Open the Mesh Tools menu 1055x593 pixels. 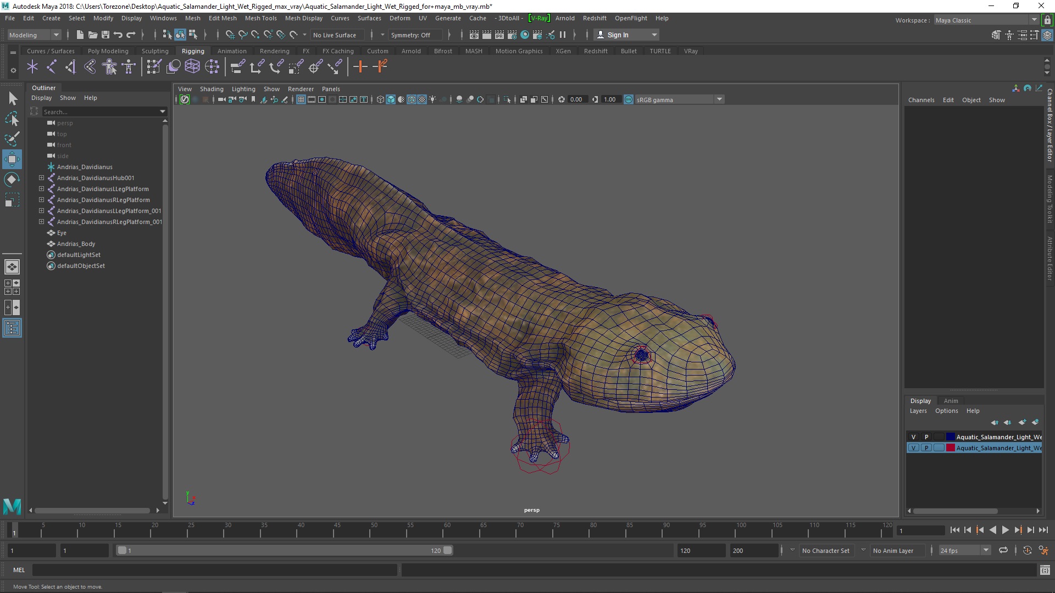pos(260,18)
